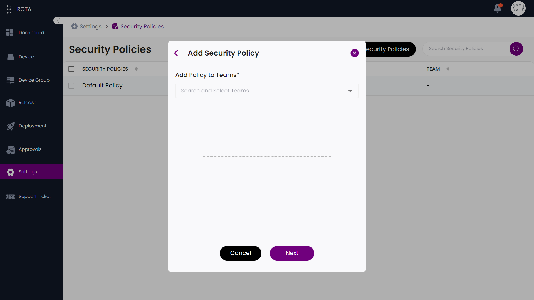Open the Dashboard section

pos(31,32)
